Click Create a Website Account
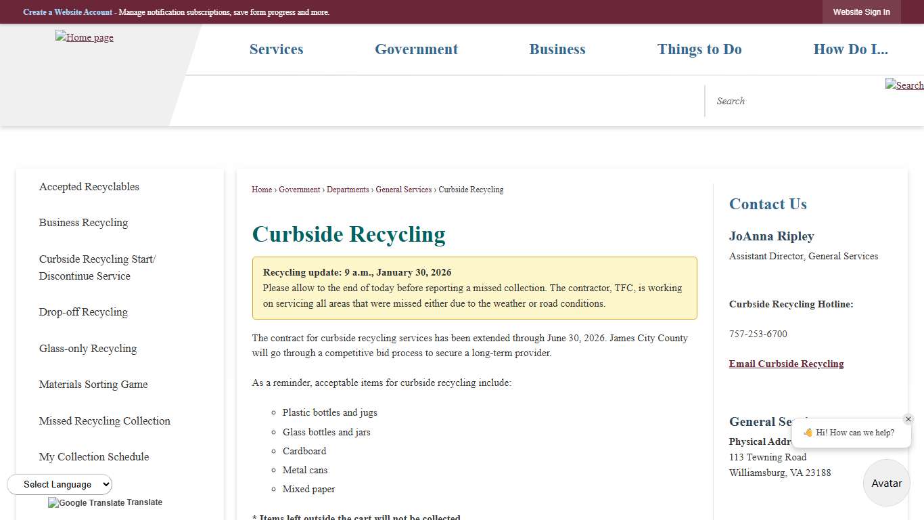The image size is (924, 520). point(68,12)
